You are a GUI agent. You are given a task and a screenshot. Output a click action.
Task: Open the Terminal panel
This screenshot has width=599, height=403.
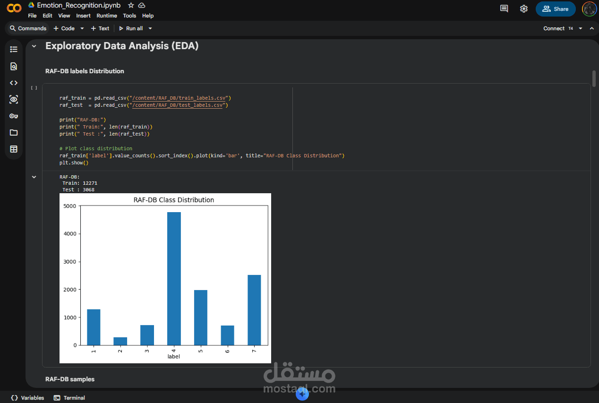click(x=69, y=398)
